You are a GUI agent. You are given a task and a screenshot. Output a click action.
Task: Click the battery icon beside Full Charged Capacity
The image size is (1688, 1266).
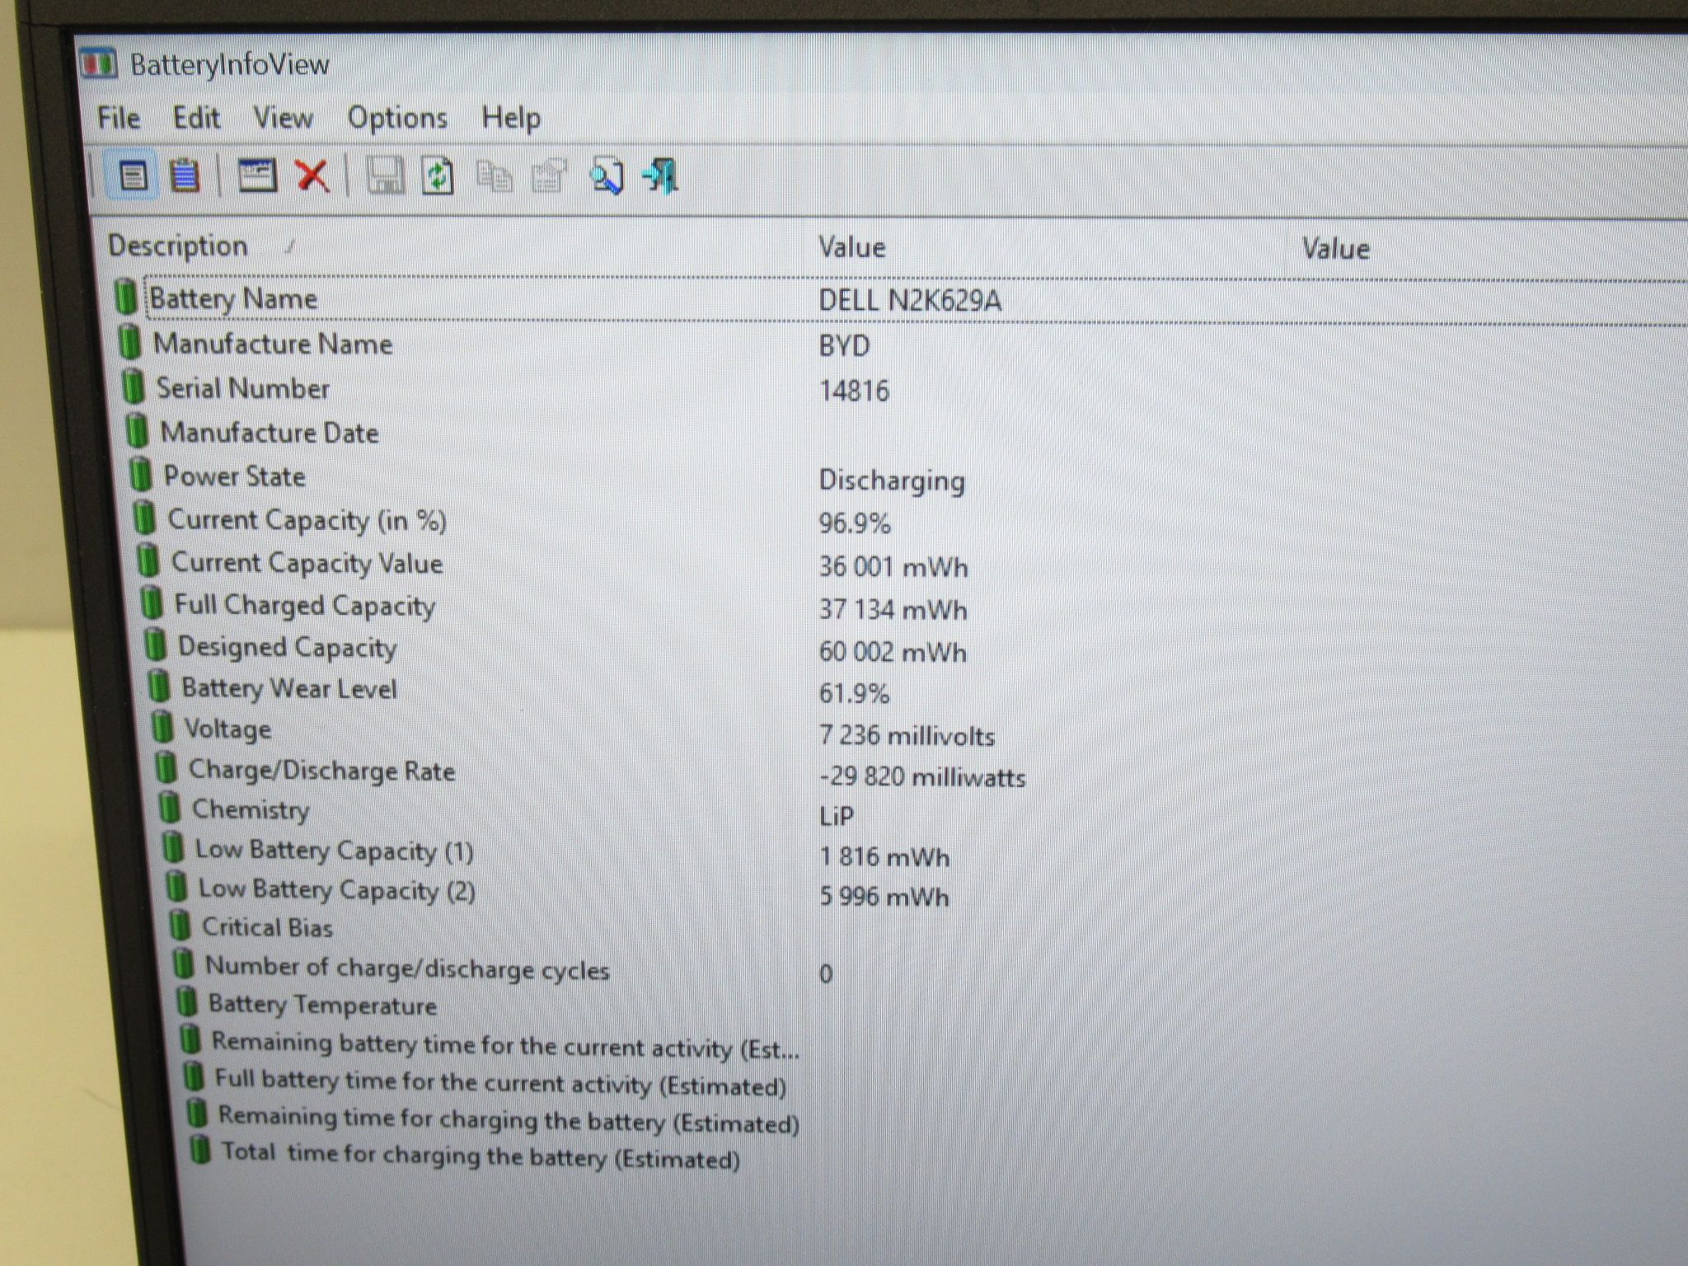151,603
